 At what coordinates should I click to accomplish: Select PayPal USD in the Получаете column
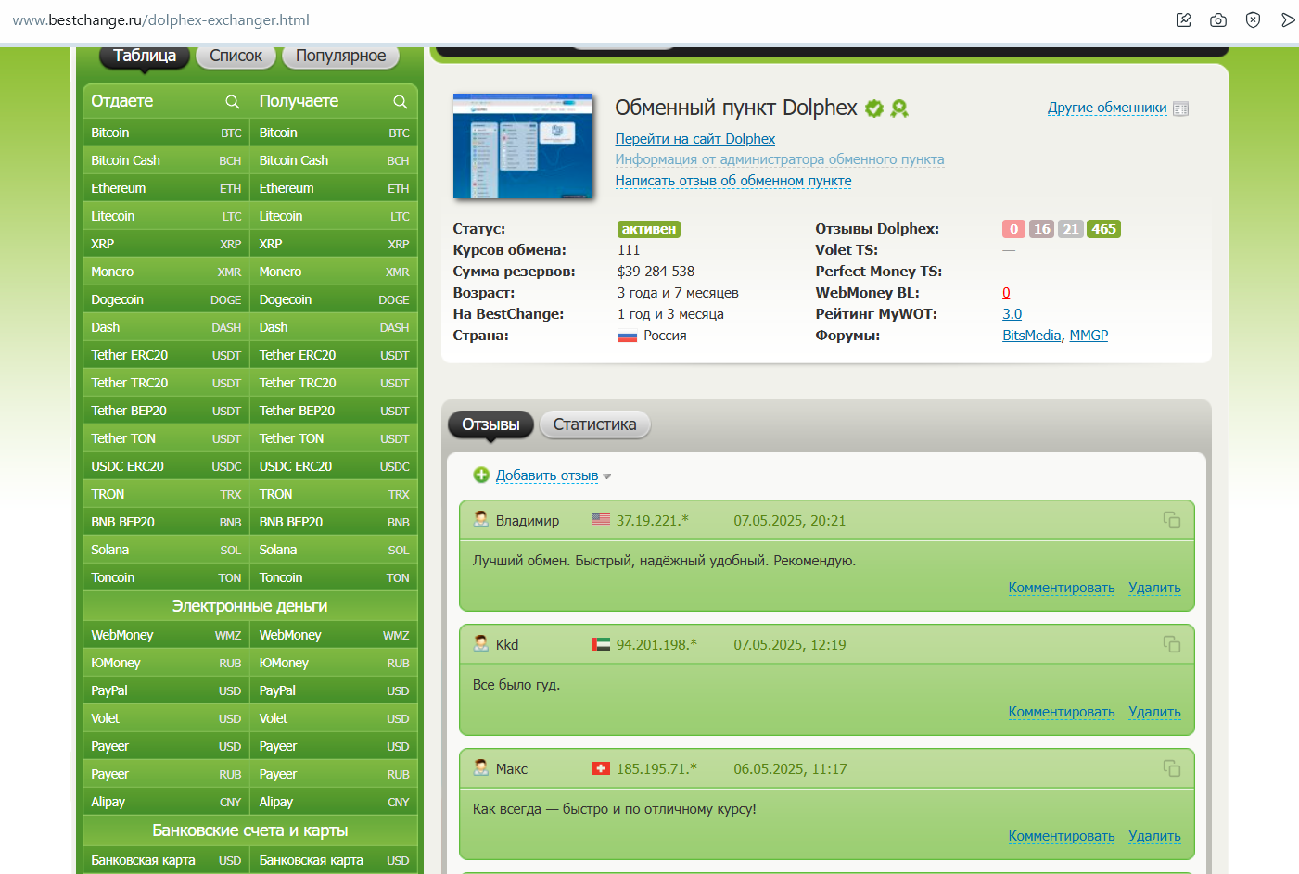(334, 690)
